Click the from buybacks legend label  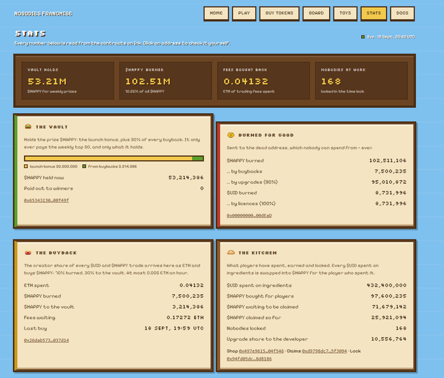(112, 167)
